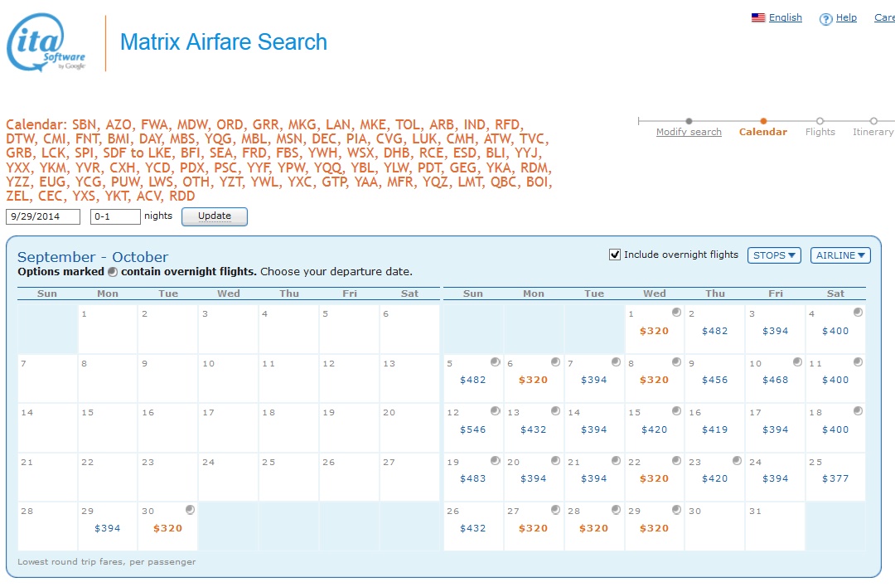
Task: Click the Modify search step dot
Action: [689, 121]
